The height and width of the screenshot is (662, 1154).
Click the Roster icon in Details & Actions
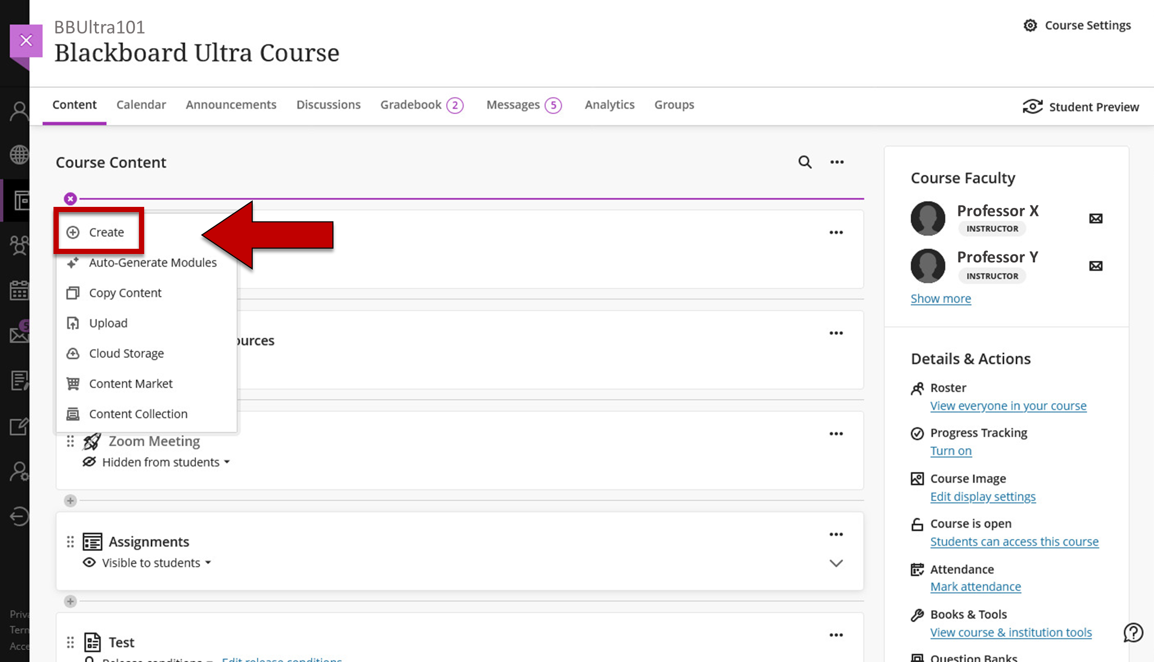pyautogui.click(x=917, y=388)
